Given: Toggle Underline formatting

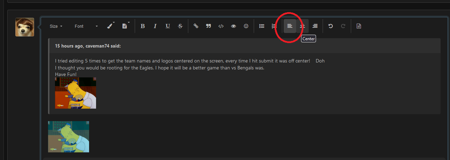Looking at the screenshot, I should (168, 26).
